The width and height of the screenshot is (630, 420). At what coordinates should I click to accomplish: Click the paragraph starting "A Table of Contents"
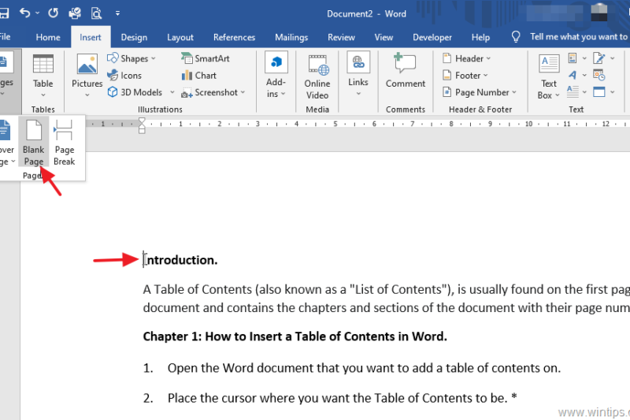coord(386,289)
